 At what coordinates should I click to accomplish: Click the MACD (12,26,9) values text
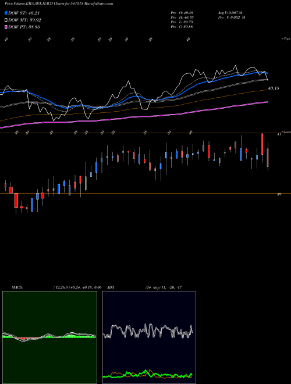[x=77, y=287]
